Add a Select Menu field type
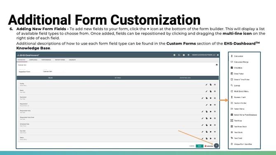The image size is (276, 155). [237, 109]
